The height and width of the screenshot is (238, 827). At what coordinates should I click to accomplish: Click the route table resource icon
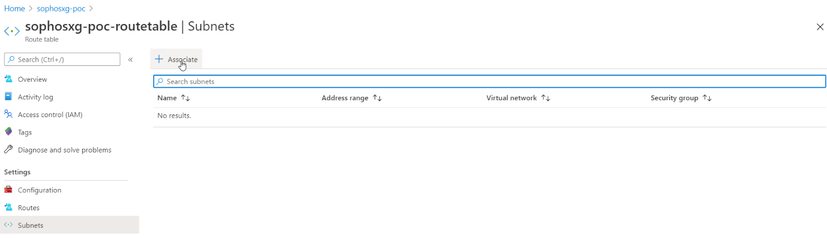[11, 31]
